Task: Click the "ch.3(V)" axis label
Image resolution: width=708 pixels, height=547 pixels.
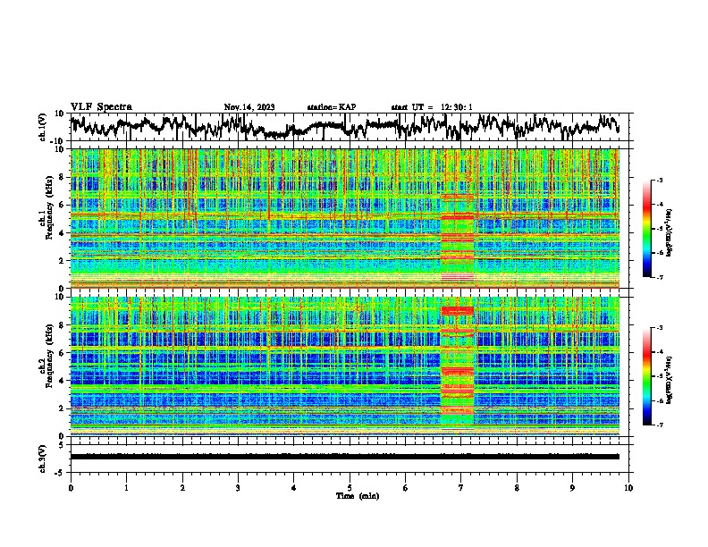Action: (x=43, y=459)
